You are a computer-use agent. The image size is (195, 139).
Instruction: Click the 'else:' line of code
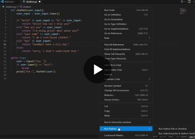tap(20, 48)
